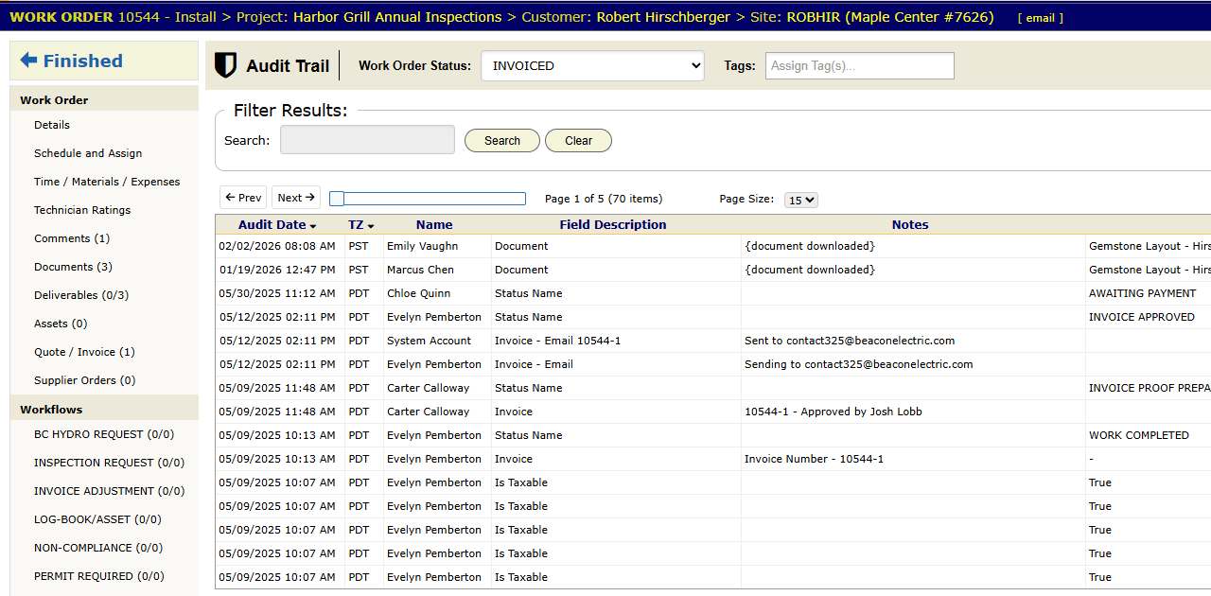Click the INVOICE APPROVED value
Image resolution: width=1211 pixels, height=596 pixels.
[1141, 317]
